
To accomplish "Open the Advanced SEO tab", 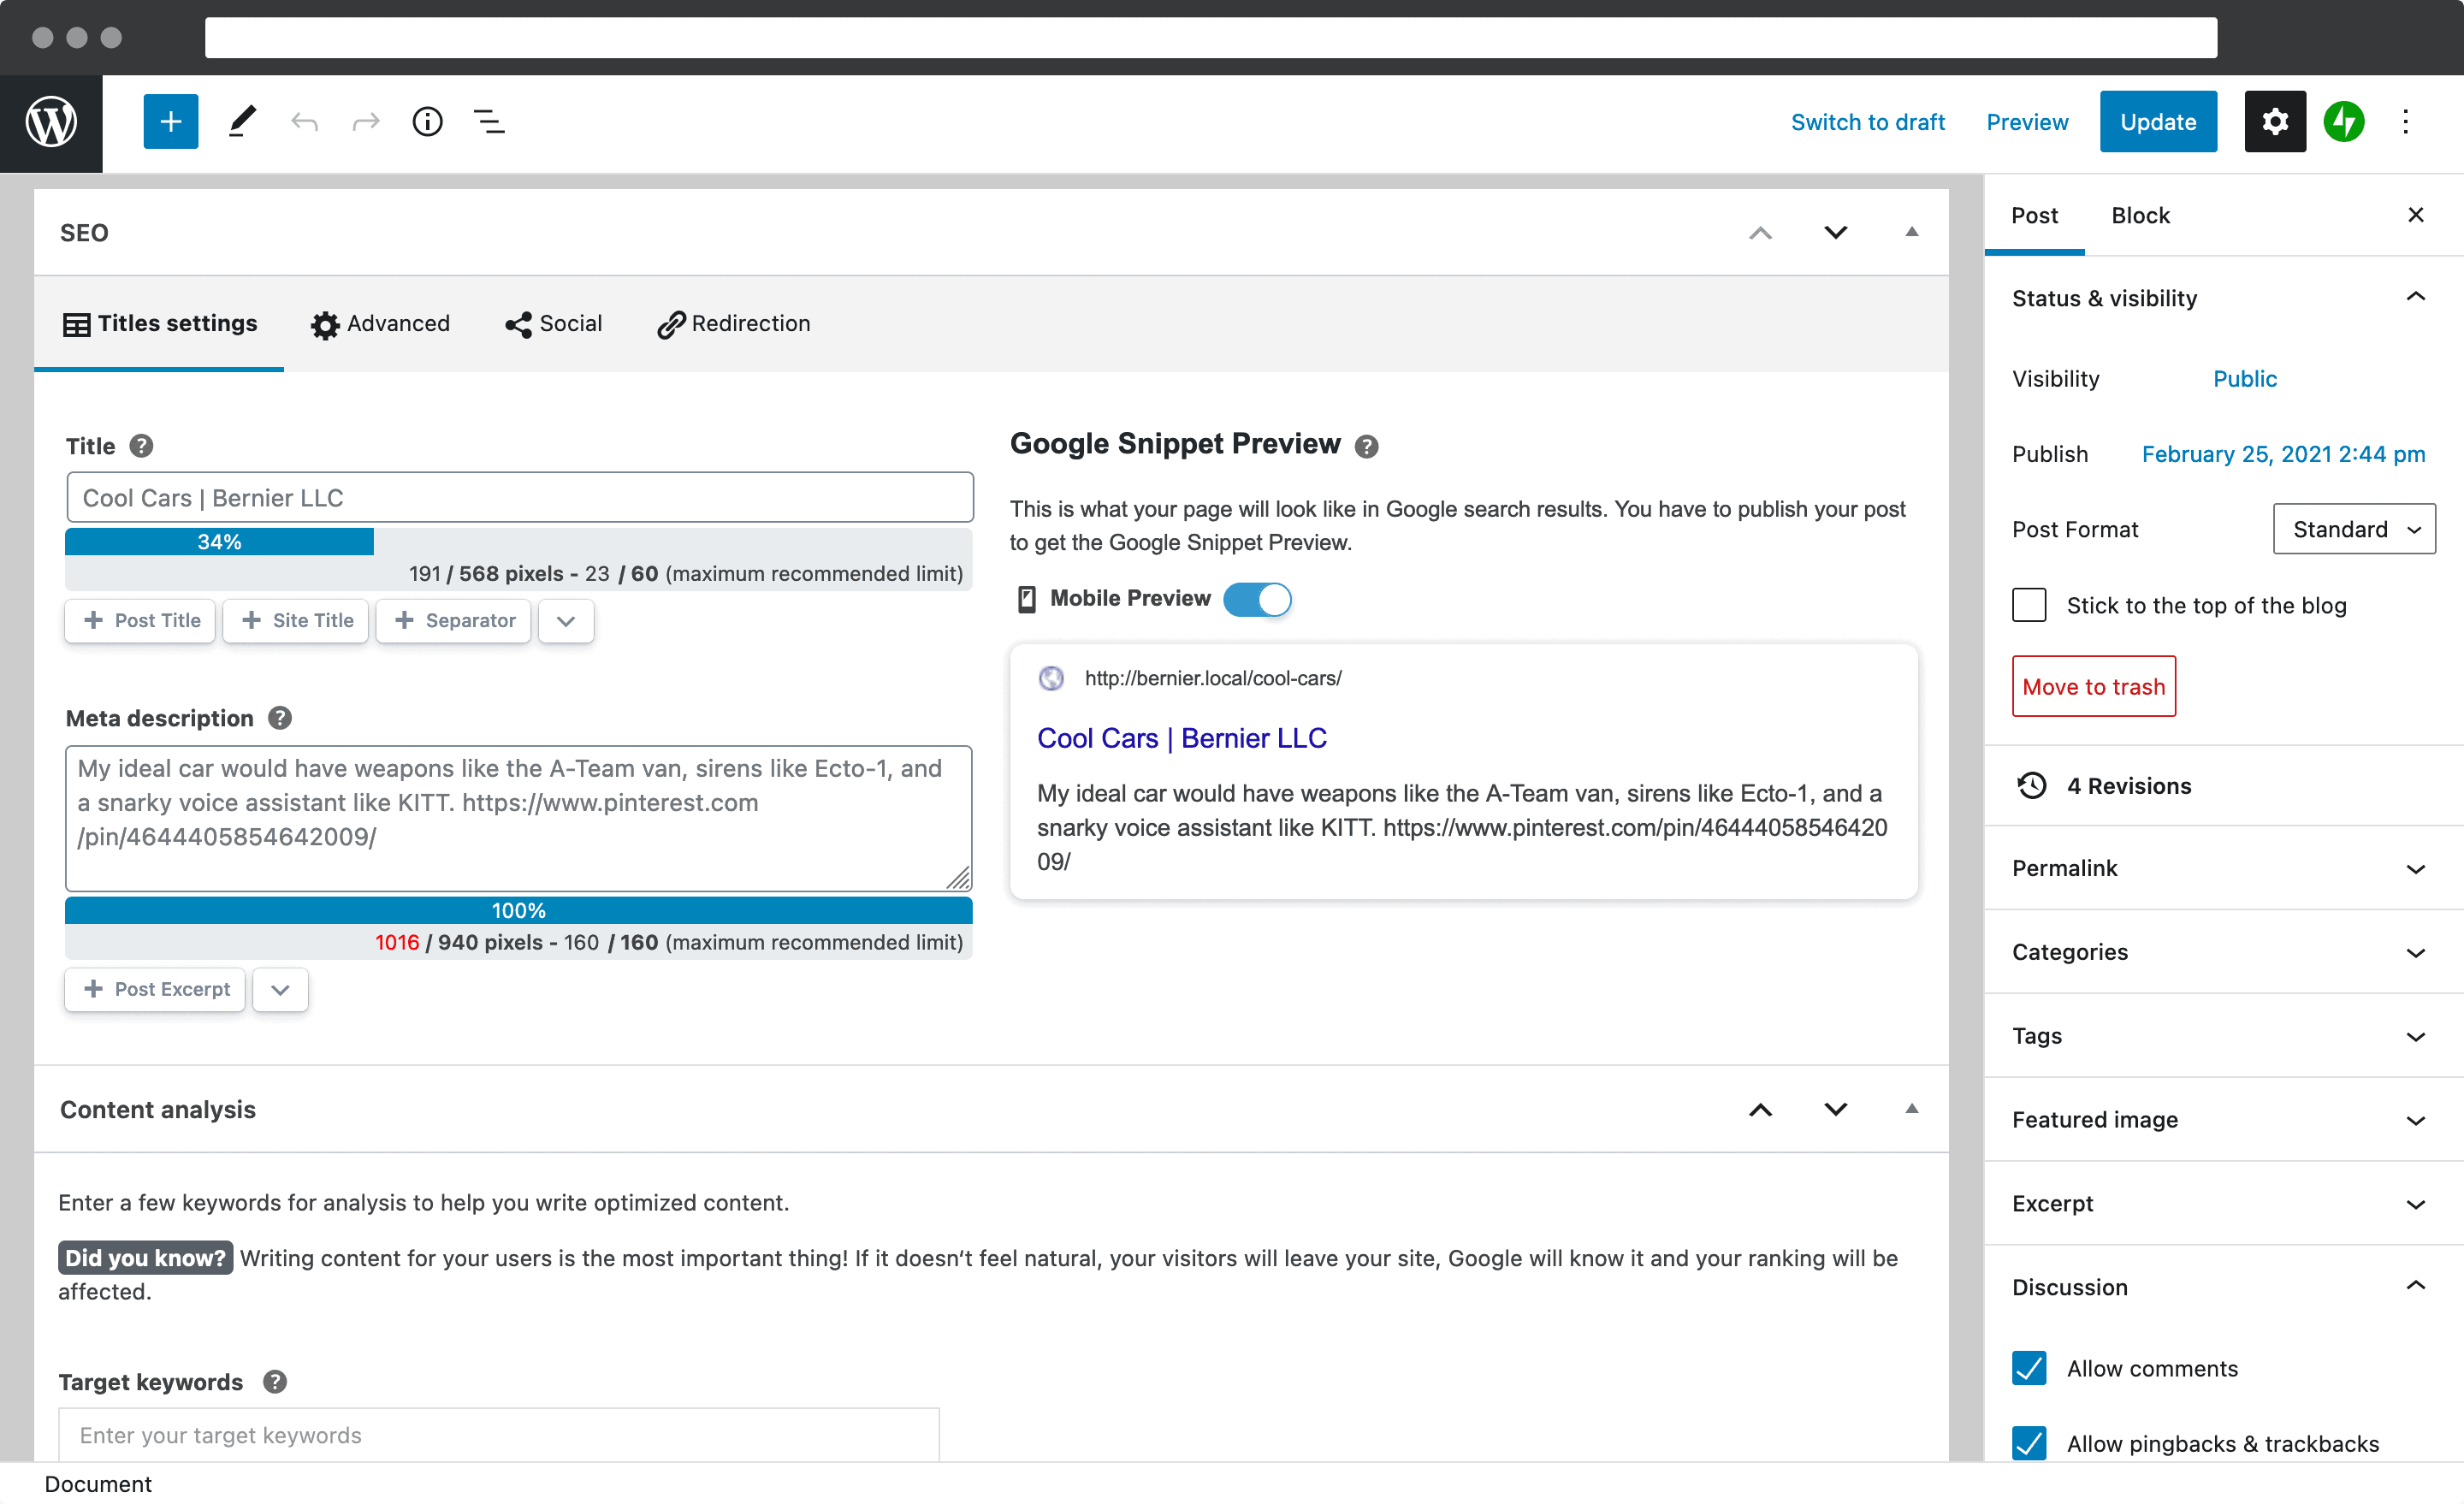I will (380, 324).
